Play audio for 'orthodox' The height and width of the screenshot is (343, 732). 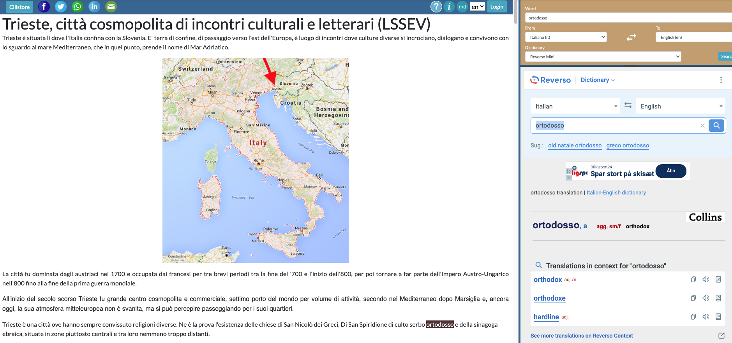point(706,280)
